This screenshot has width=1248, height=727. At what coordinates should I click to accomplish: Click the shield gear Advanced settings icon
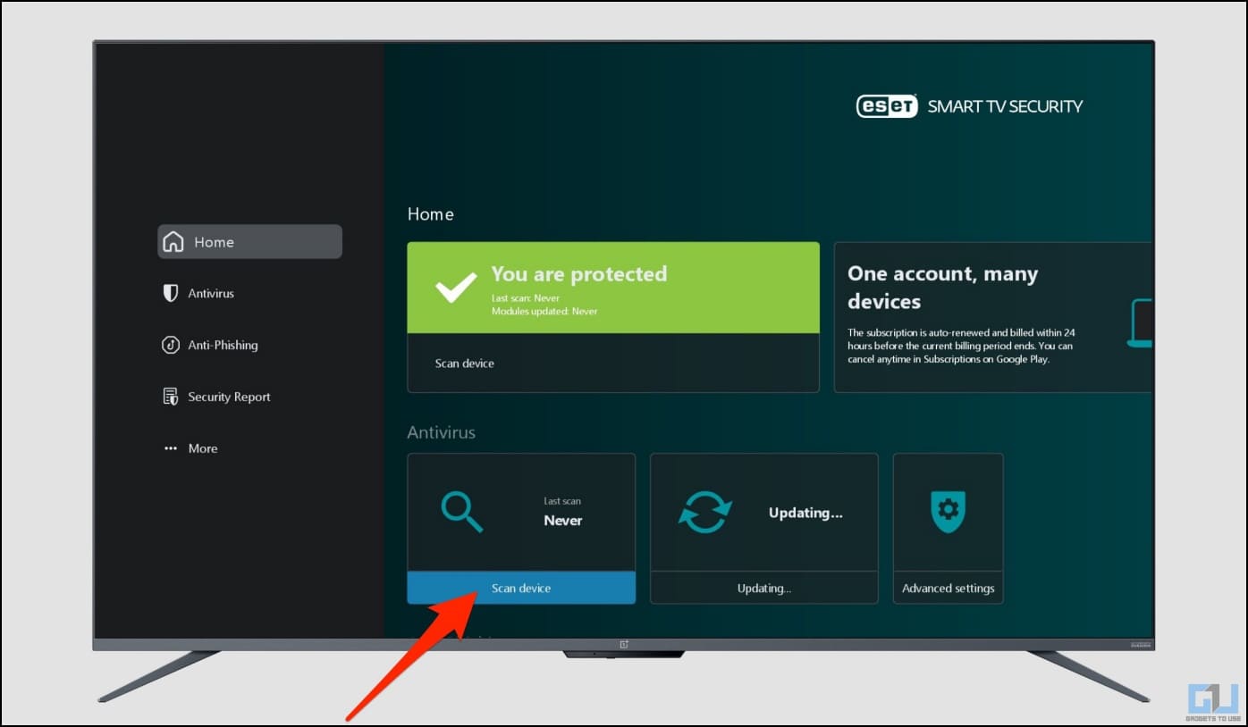click(x=948, y=512)
